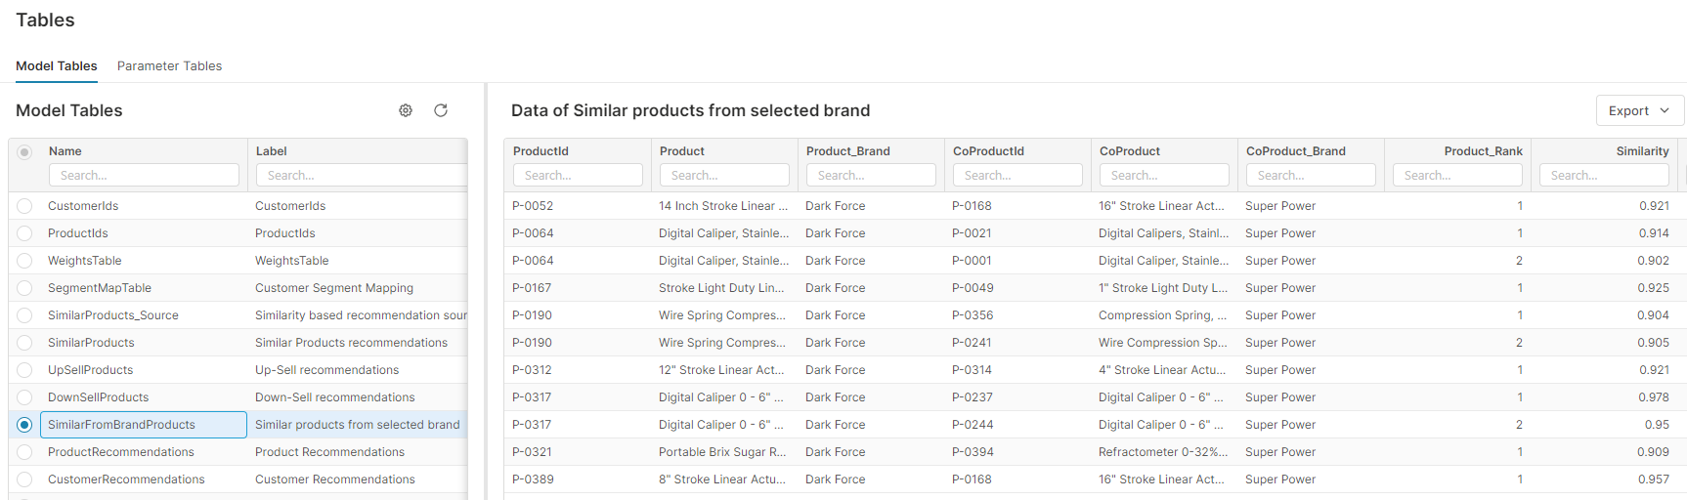1687x500 pixels.
Task: Open the Export dropdown
Action: click(1639, 110)
